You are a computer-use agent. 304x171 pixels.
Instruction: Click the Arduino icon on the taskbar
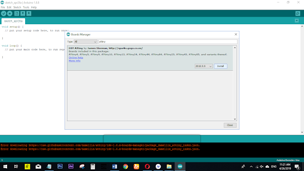pos(180,167)
